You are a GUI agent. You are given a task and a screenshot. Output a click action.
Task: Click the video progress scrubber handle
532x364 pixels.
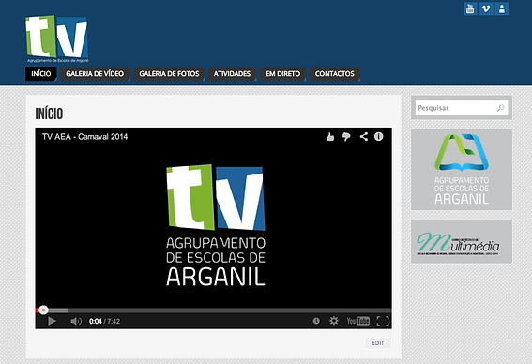click(x=43, y=311)
